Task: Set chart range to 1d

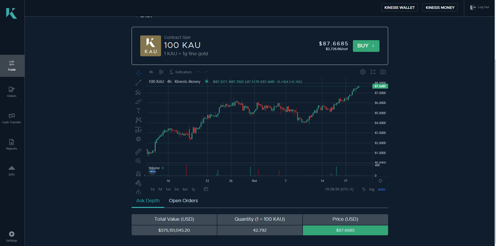Action: [x=152, y=189]
